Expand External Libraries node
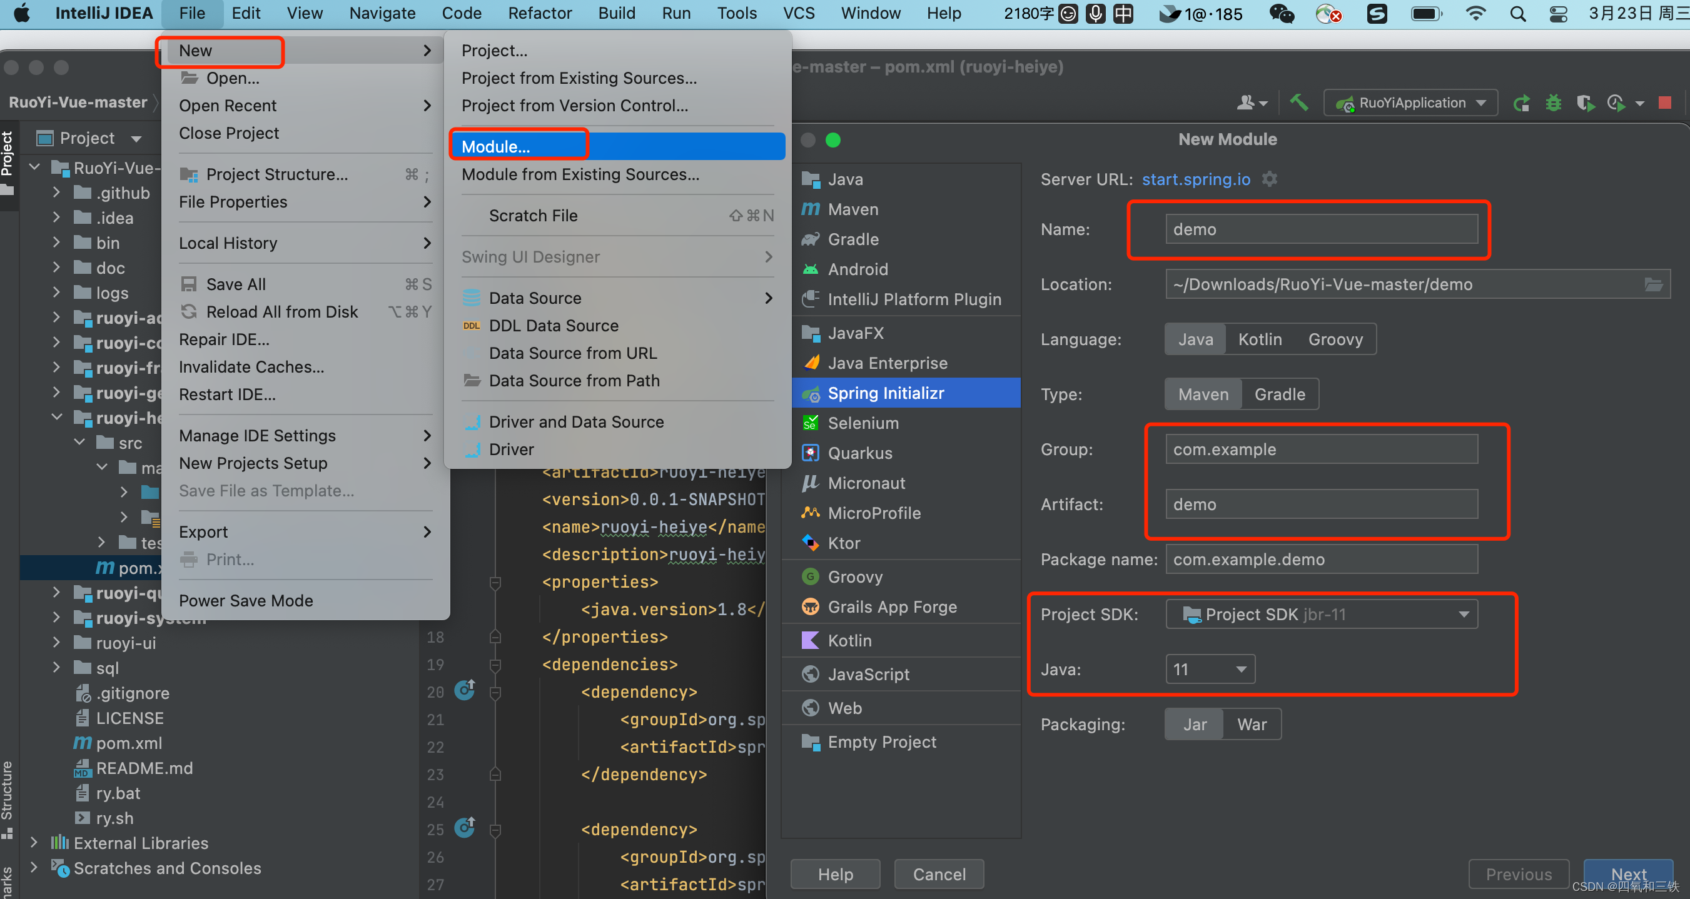This screenshot has height=899, width=1690. click(x=34, y=843)
